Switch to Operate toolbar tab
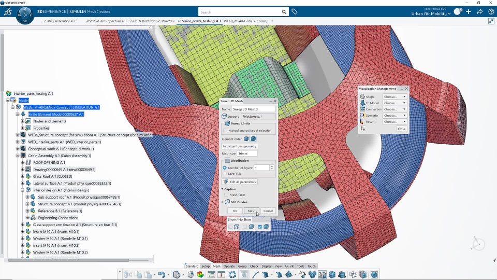This screenshot has width=497, height=280. point(229,267)
